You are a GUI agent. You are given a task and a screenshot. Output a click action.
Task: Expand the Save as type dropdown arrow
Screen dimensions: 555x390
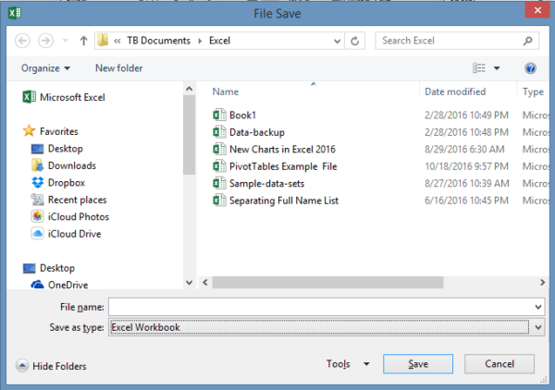(538, 327)
